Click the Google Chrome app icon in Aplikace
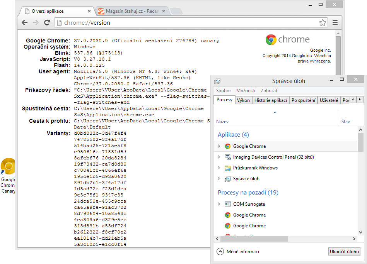Viewport: 367px width, 264px height. 228,146
